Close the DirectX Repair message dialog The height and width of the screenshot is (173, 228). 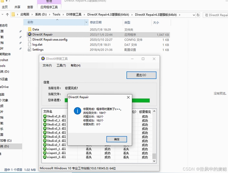click(x=128, y=97)
